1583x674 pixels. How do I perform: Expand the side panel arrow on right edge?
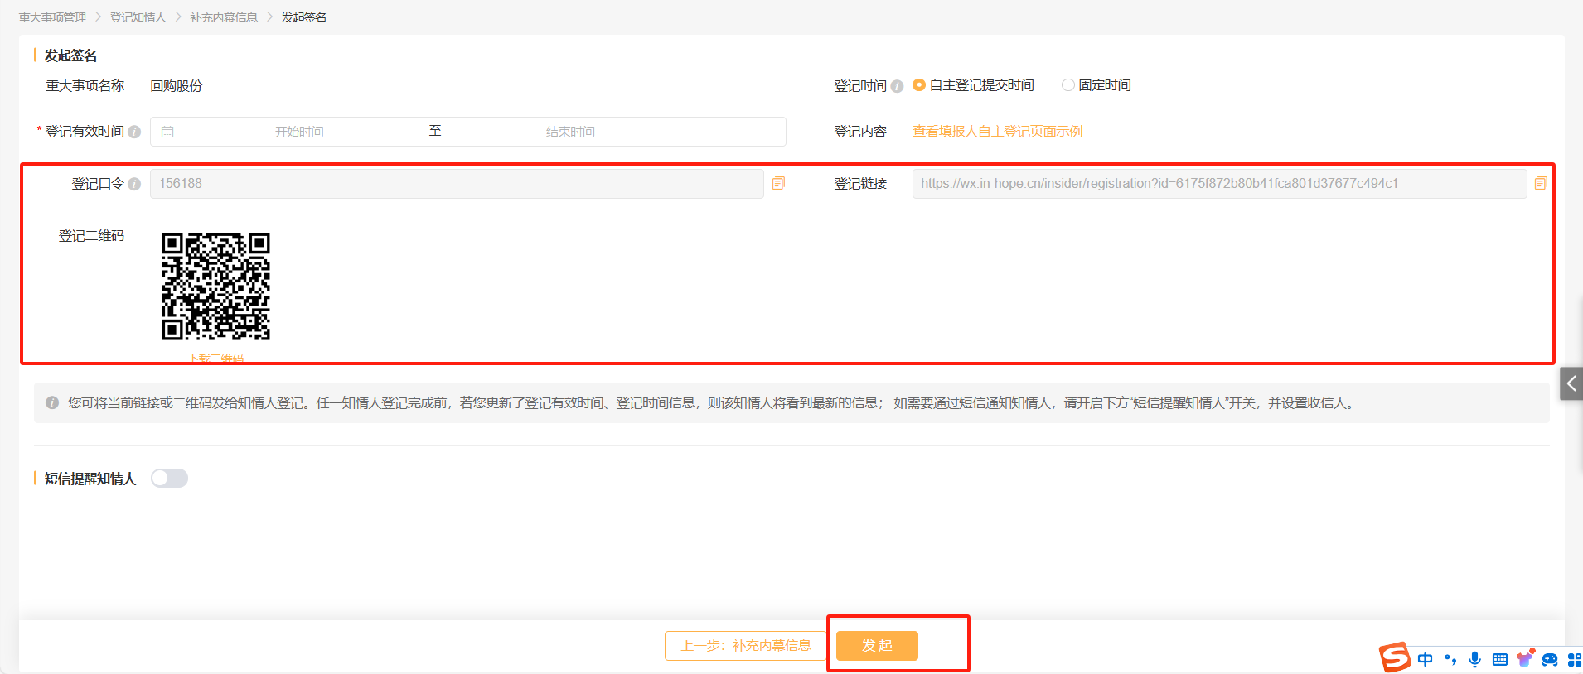click(x=1571, y=383)
